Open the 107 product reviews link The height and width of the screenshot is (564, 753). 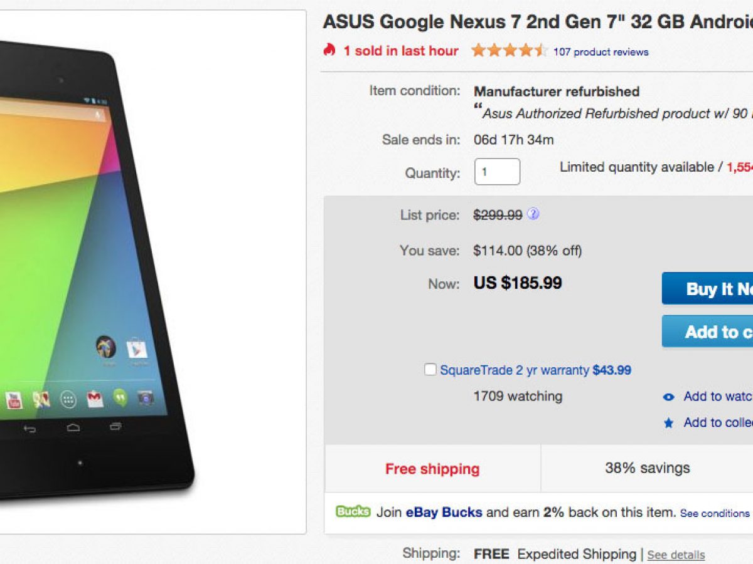click(601, 52)
